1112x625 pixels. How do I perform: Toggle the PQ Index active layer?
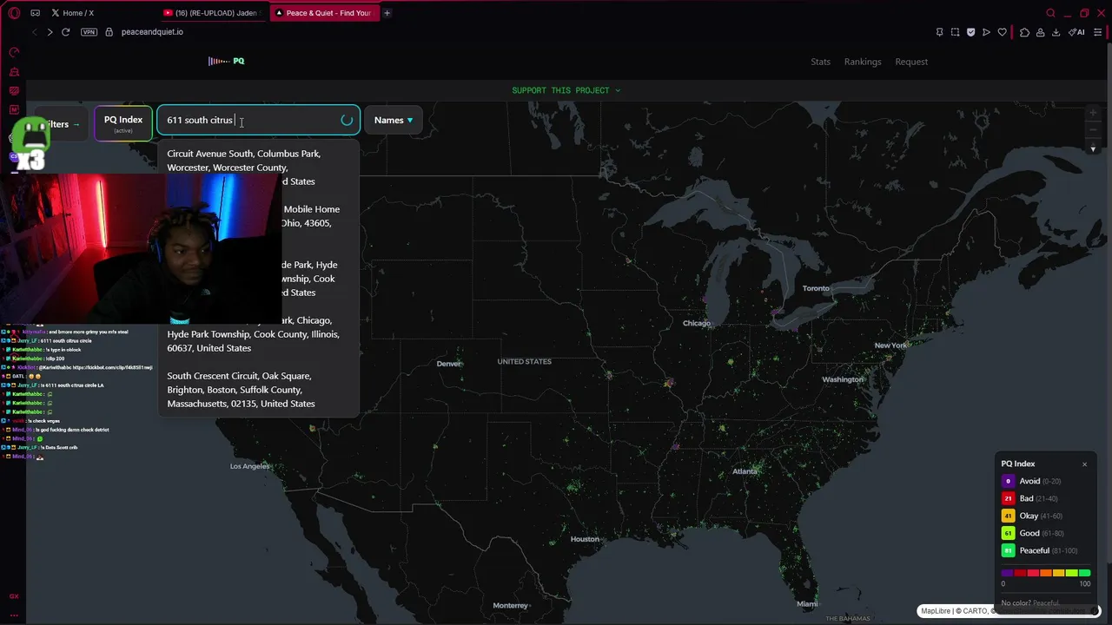(x=123, y=123)
